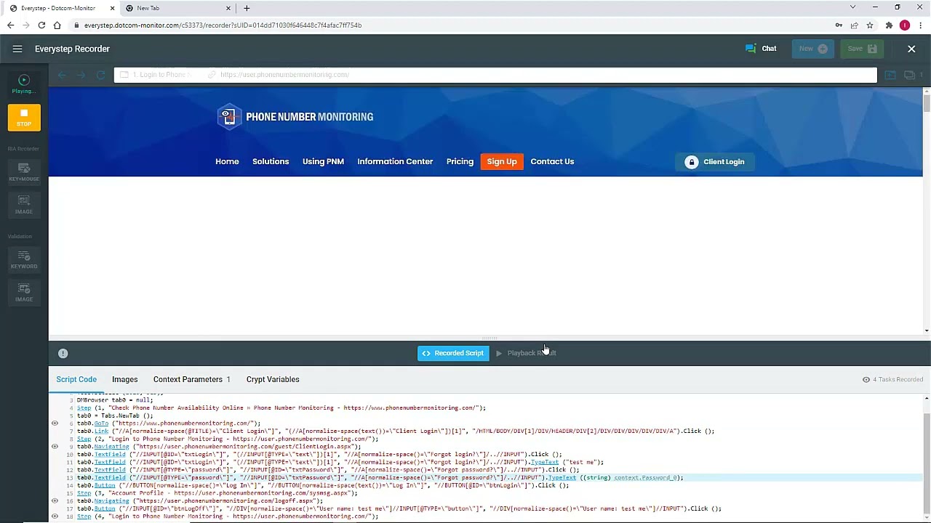Open the Context Parameters tab
Screen dimensions: 931x523
point(191,379)
